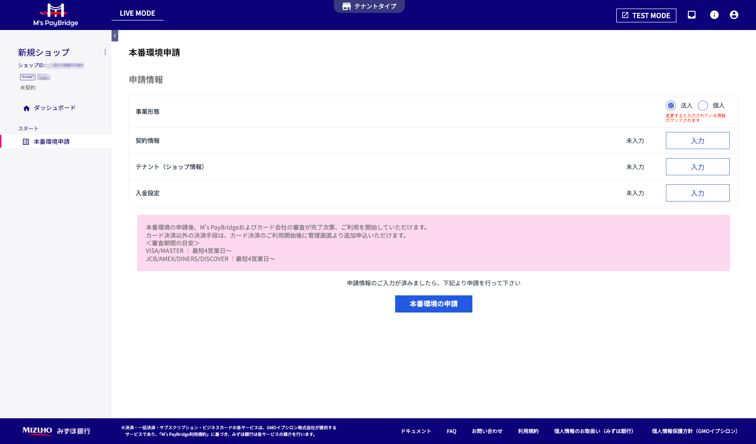756x444 pixels.
Task: Open the 利用規約 footer link
Action: point(528,431)
